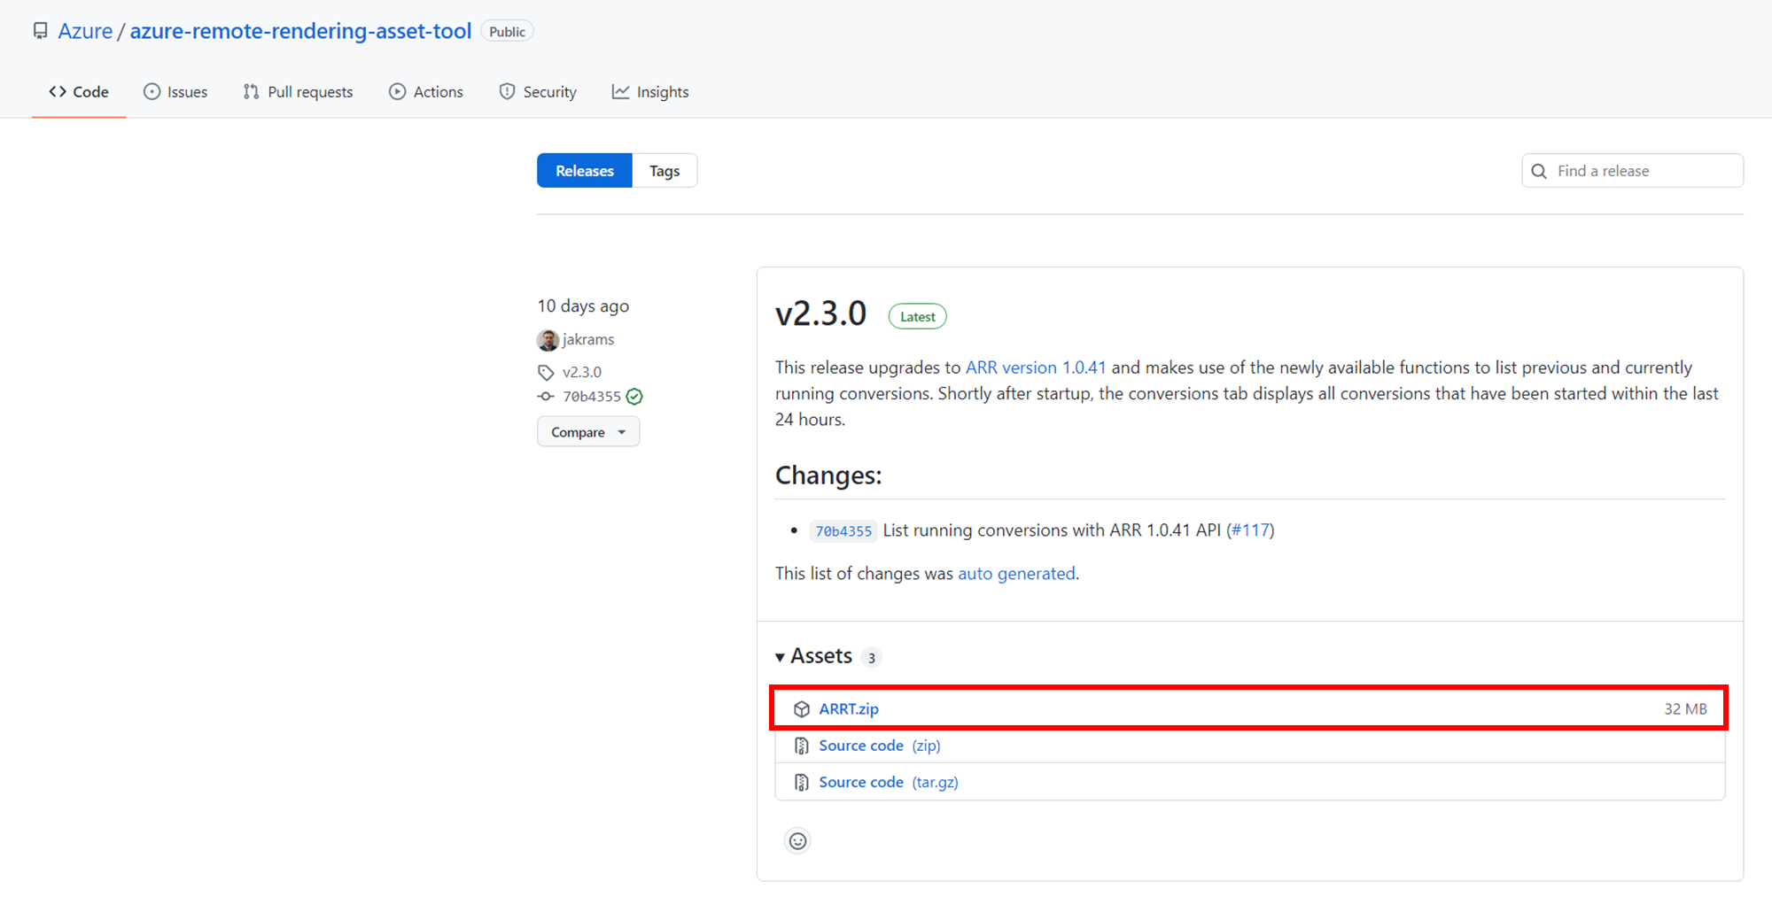Open the Issues tab
This screenshot has width=1772, height=897.
click(x=175, y=92)
